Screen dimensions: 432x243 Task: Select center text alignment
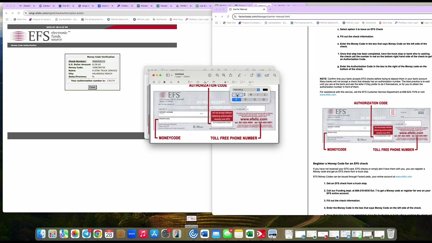point(245,100)
